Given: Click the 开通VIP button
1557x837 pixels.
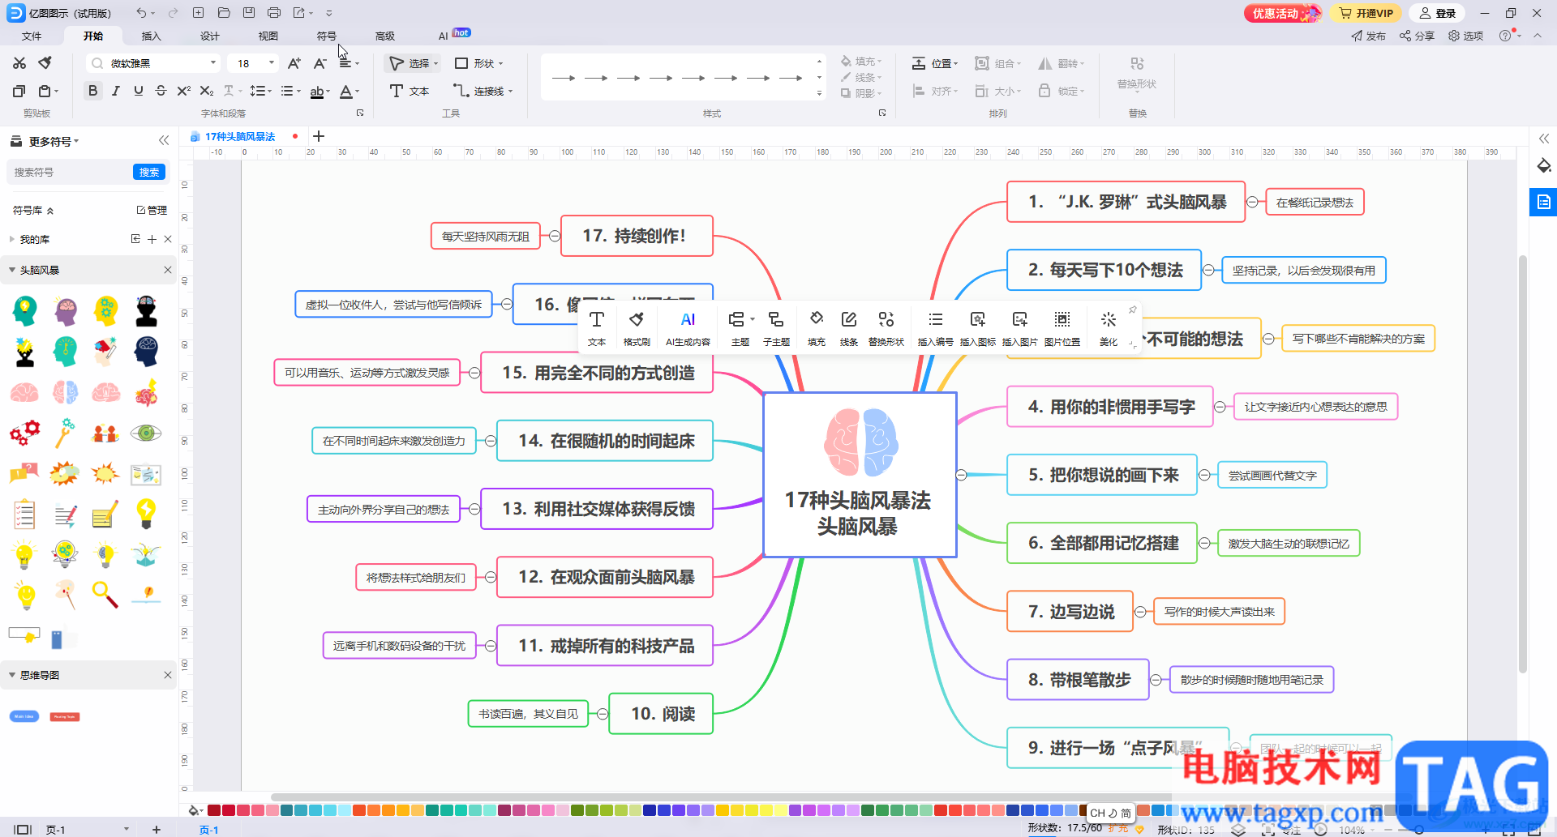Looking at the screenshot, I should coord(1366,13).
